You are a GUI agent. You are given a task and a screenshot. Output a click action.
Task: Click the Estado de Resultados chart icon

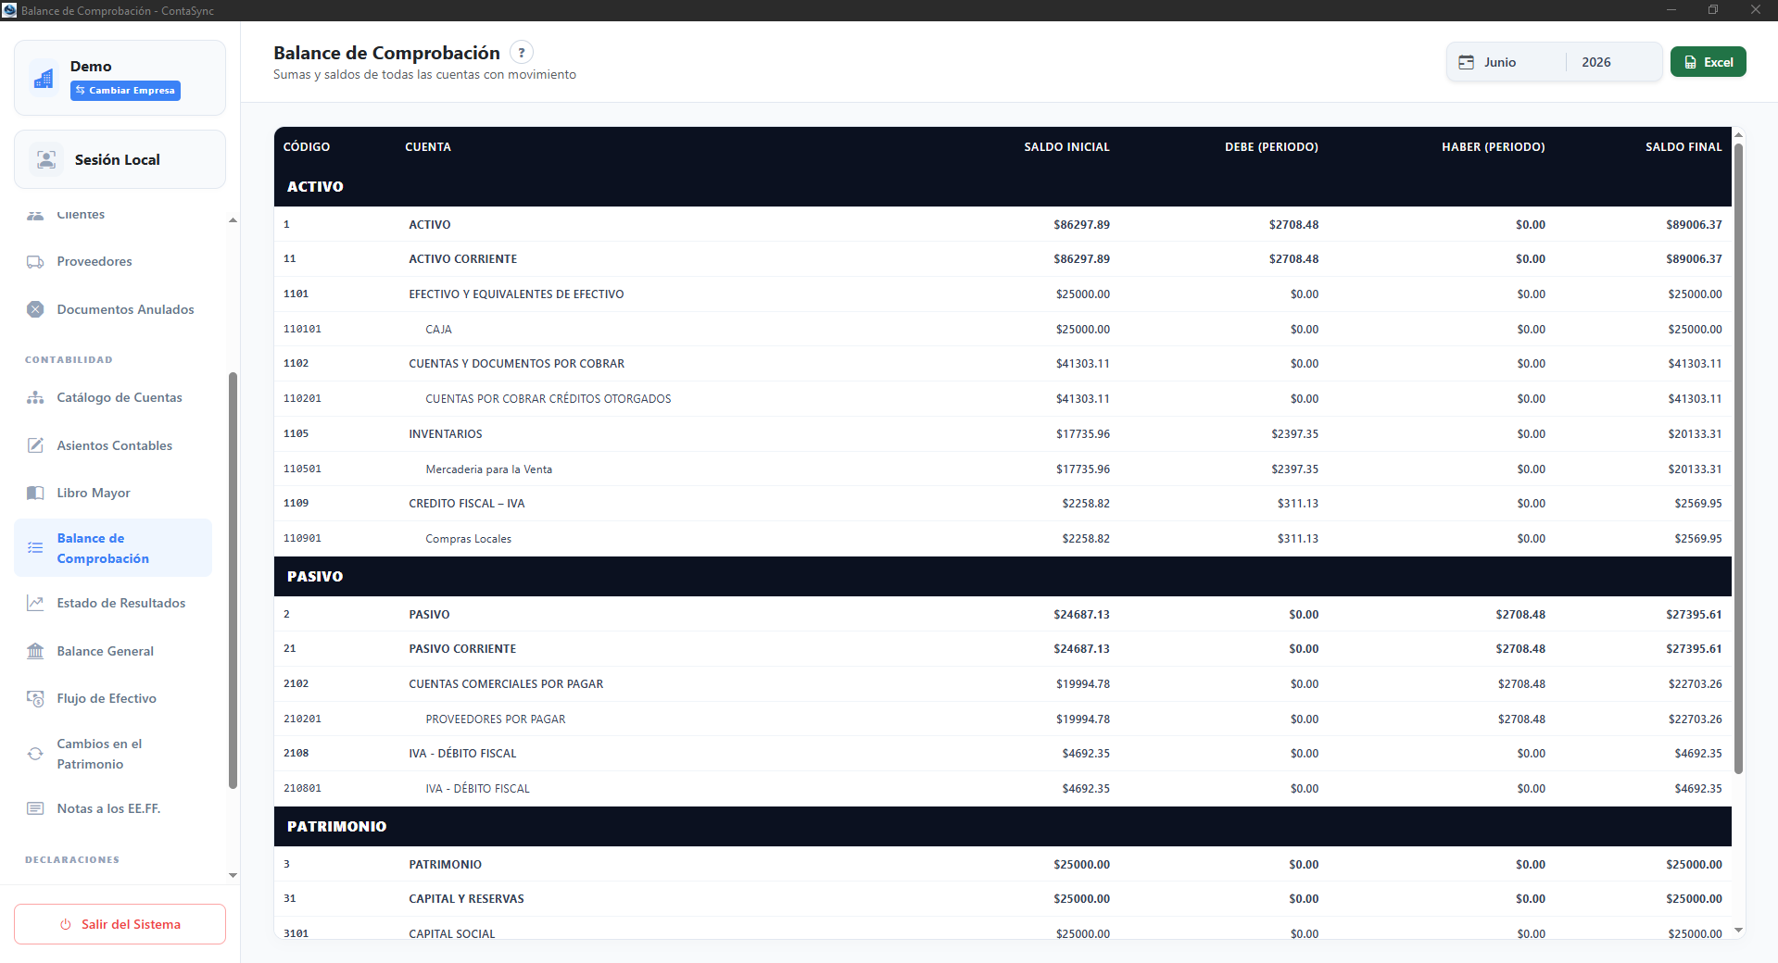pyautogui.click(x=35, y=603)
